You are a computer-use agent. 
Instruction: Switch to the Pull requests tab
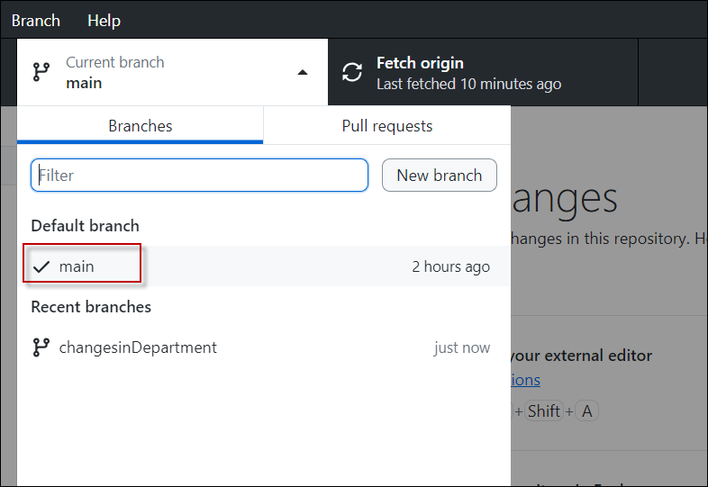tap(387, 126)
